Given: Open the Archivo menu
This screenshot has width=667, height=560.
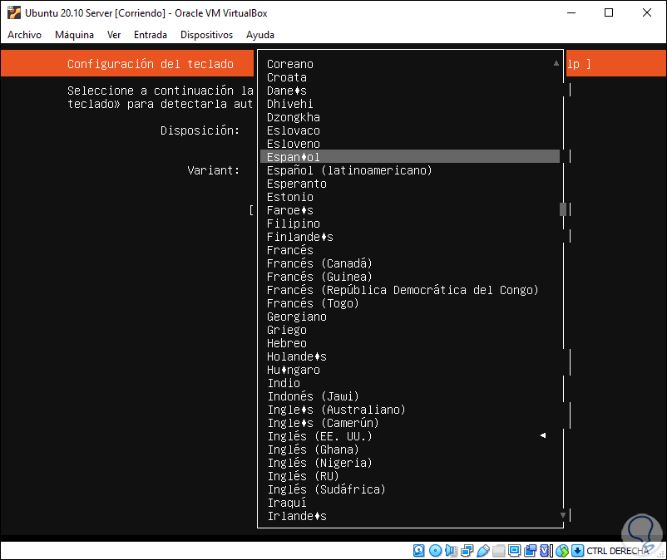Looking at the screenshot, I should click(24, 35).
